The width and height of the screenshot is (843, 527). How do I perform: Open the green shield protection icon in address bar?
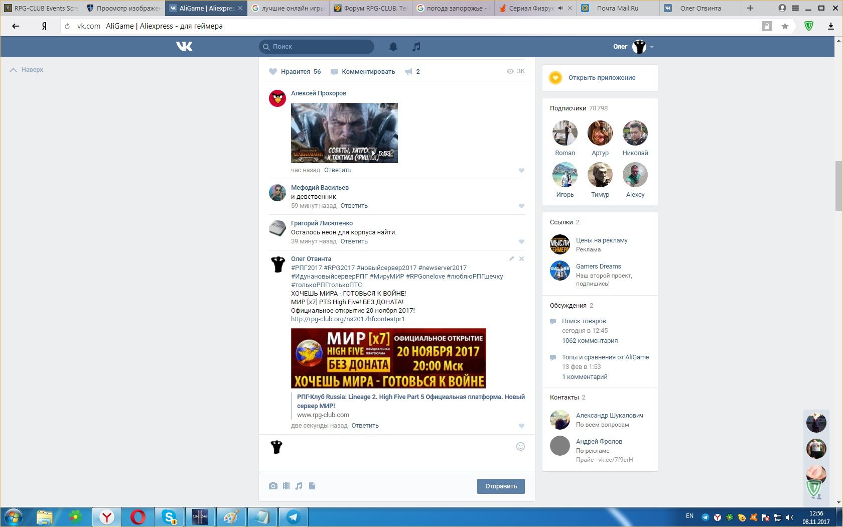tap(809, 26)
